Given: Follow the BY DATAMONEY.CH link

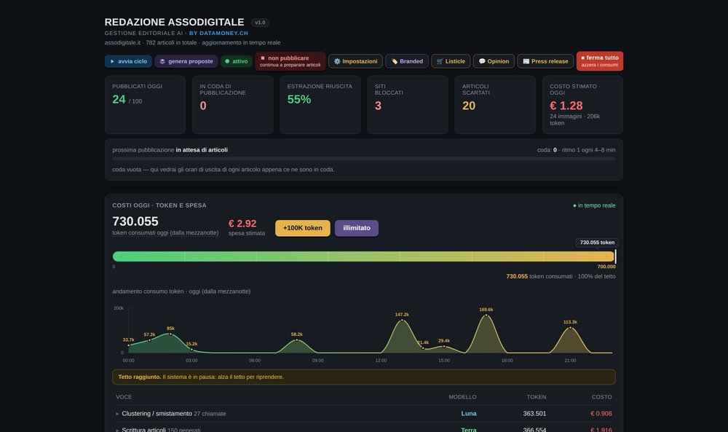Looking at the screenshot, I should [x=218, y=34].
